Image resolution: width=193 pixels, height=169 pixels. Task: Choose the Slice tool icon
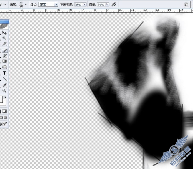pos(4,43)
